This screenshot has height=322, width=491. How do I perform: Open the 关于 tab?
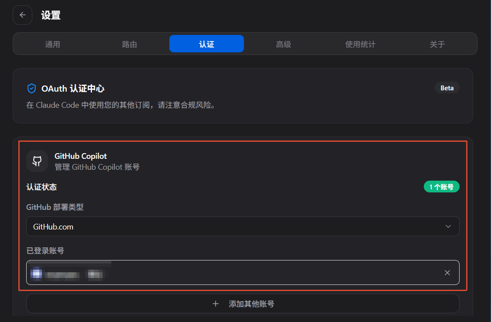point(437,44)
